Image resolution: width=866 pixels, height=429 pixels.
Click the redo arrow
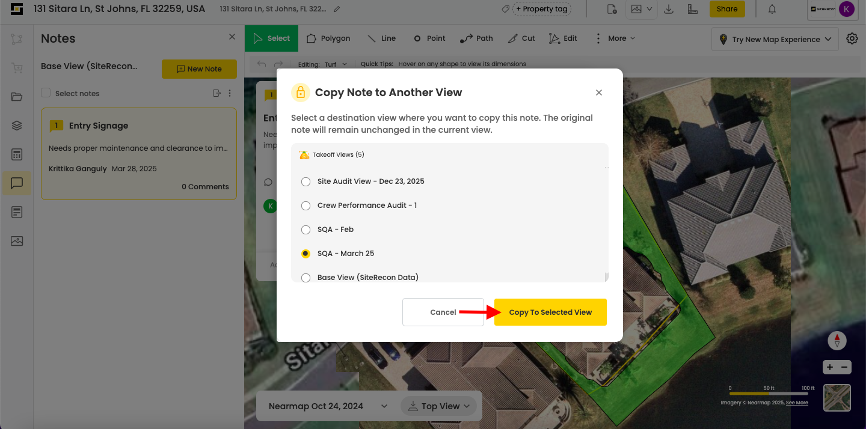tap(278, 64)
